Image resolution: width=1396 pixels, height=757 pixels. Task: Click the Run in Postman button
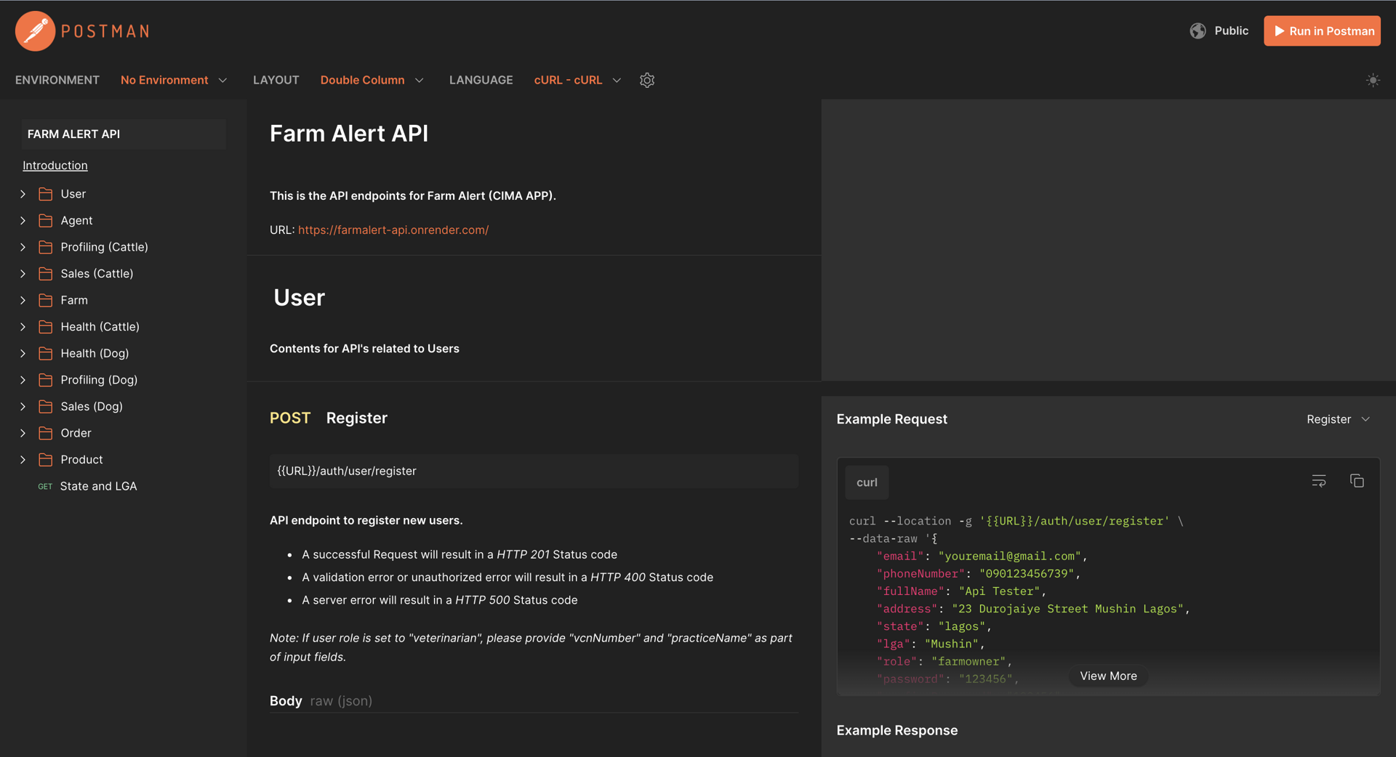(x=1322, y=31)
